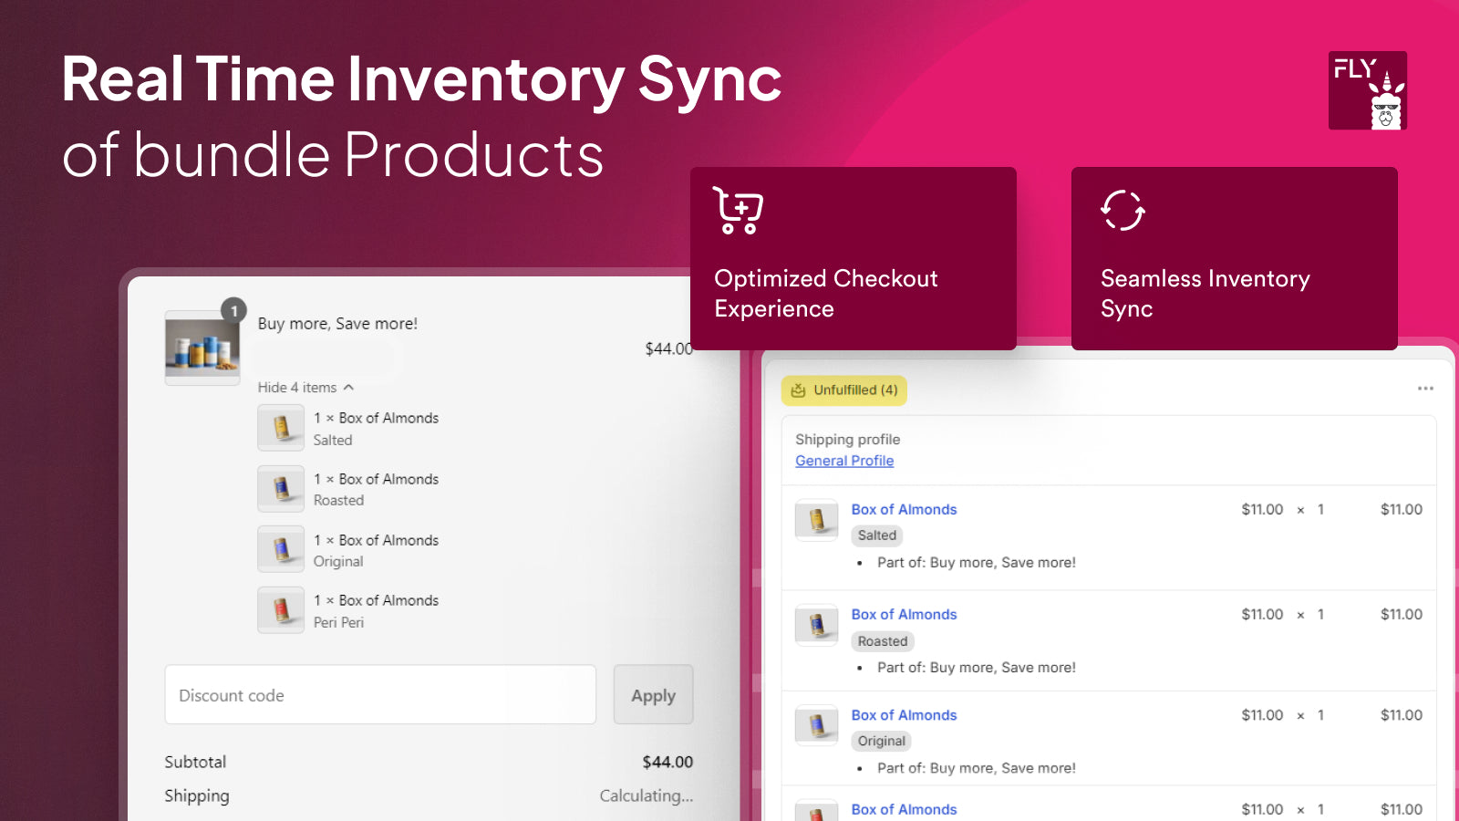Click the Shipping profile label
The width and height of the screenshot is (1459, 821).
847,439
